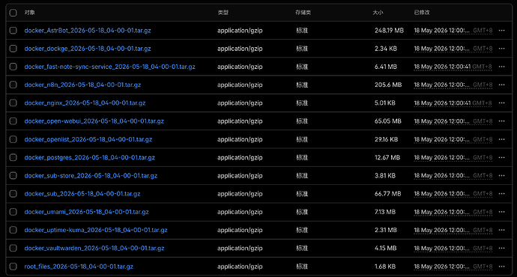Open more actions for docker_n8n row

coord(501,85)
